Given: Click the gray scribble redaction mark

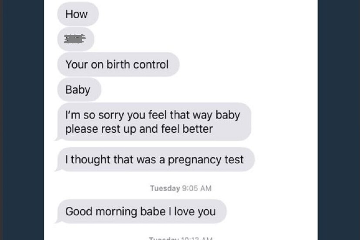Looking at the screenshot, I should (x=74, y=39).
